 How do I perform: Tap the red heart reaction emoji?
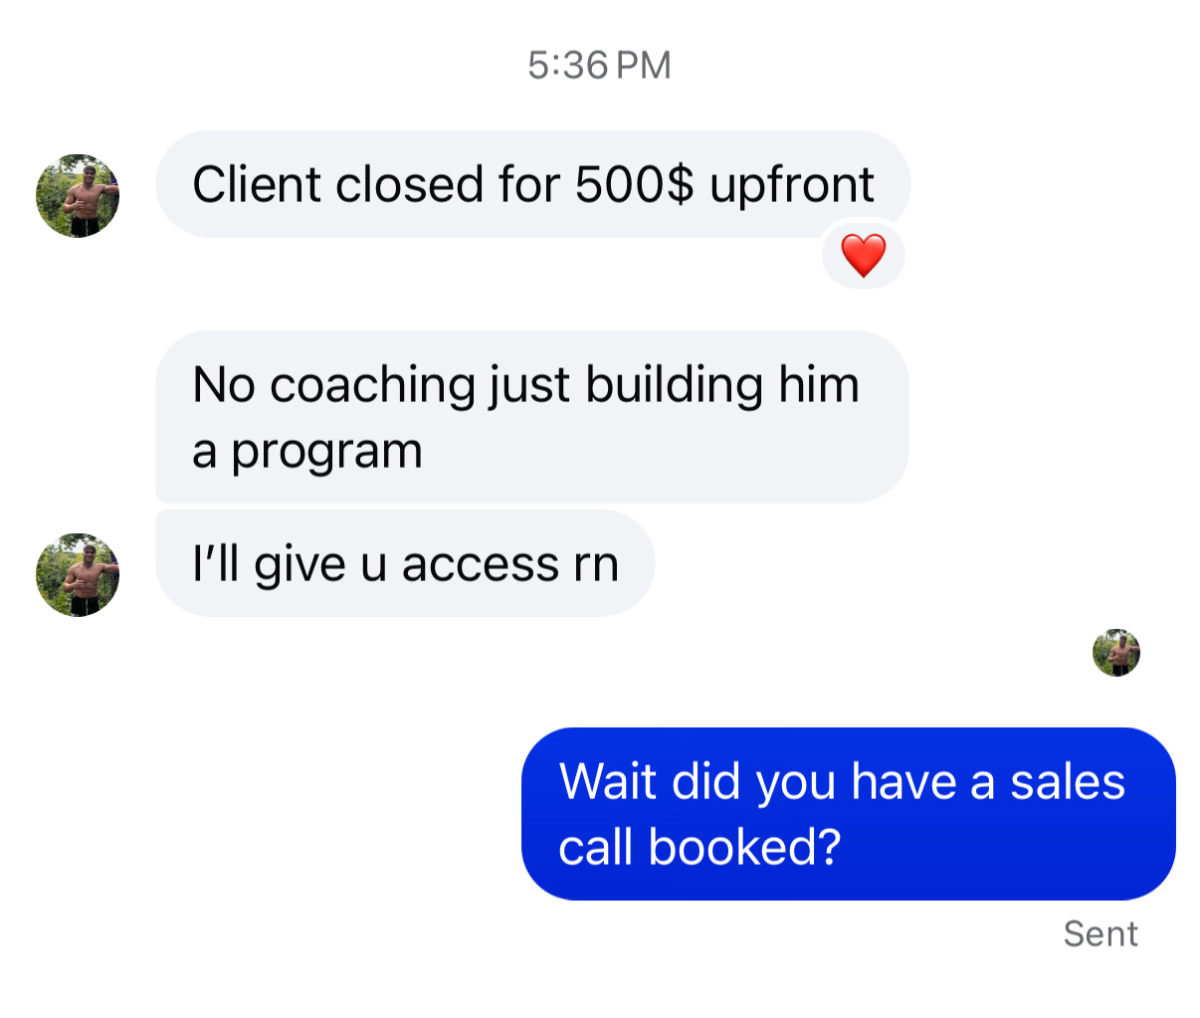click(x=863, y=257)
